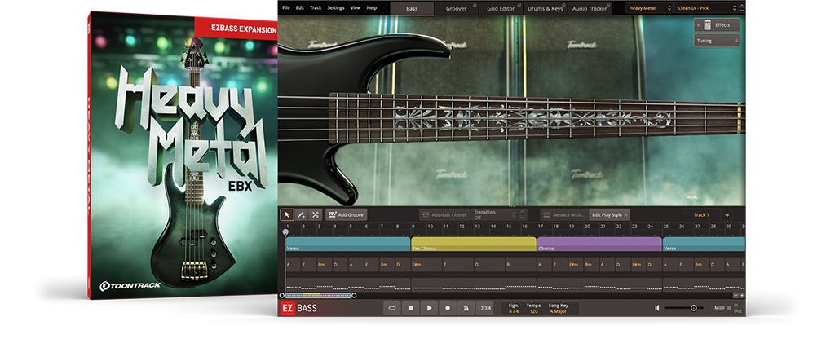The width and height of the screenshot is (835, 339).
Task: Step transition up with small arrow
Action: point(523,211)
